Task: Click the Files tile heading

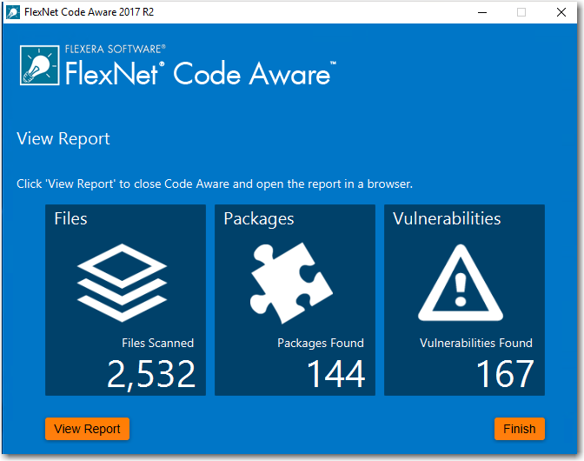Action: 71,218
